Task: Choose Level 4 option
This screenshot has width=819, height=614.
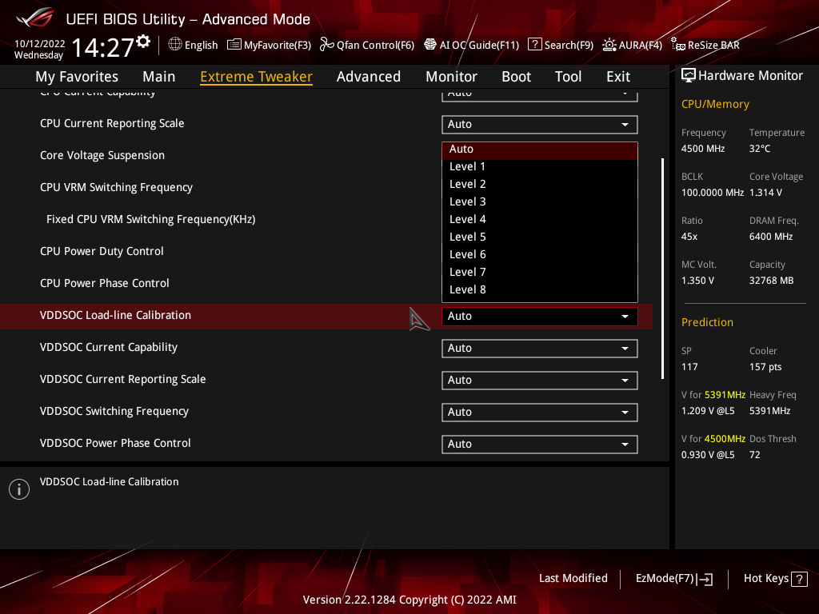Action: coord(540,219)
